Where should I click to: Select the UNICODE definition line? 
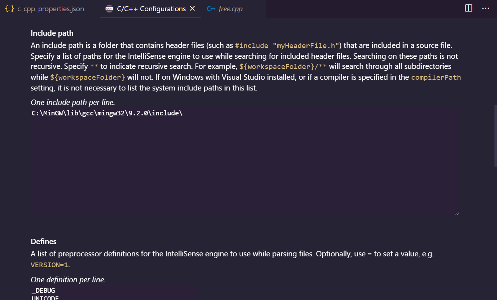[x=45, y=298]
